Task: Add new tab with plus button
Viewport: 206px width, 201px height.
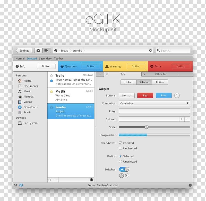Action: [100, 74]
